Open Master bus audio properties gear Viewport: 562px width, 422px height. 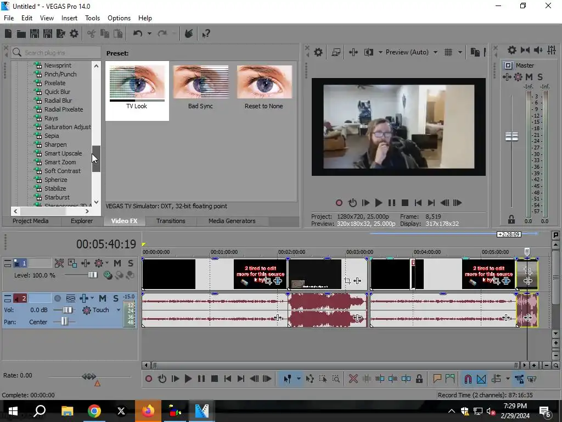pyautogui.click(x=512, y=50)
